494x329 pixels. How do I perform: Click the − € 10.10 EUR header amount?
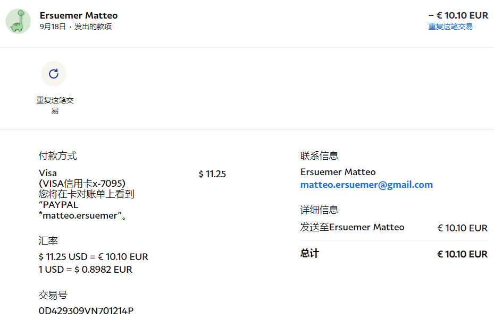pyautogui.click(x=458, y=15)
